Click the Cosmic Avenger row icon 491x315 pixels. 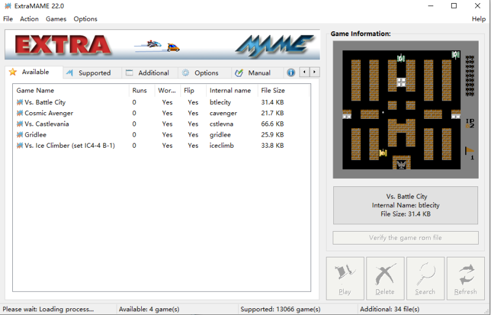point(20,113)
